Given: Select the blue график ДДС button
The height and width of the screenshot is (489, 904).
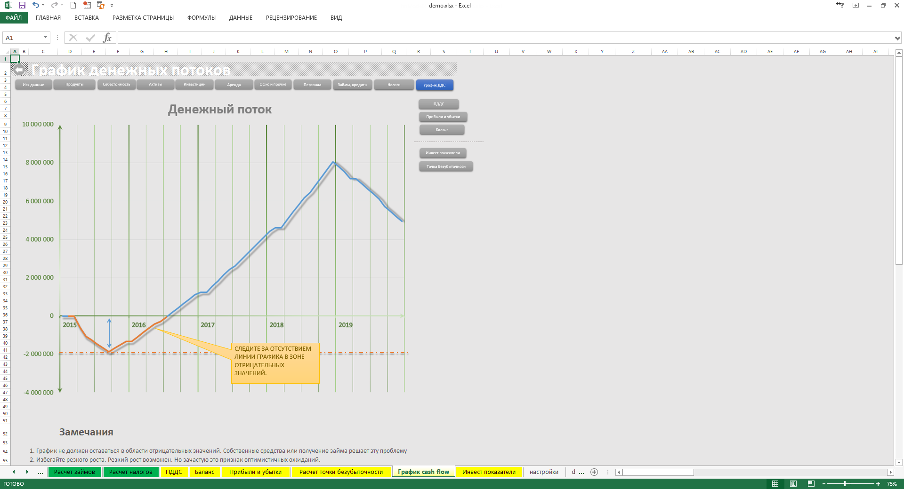Looking at the screenshot, I should point(435,85).
